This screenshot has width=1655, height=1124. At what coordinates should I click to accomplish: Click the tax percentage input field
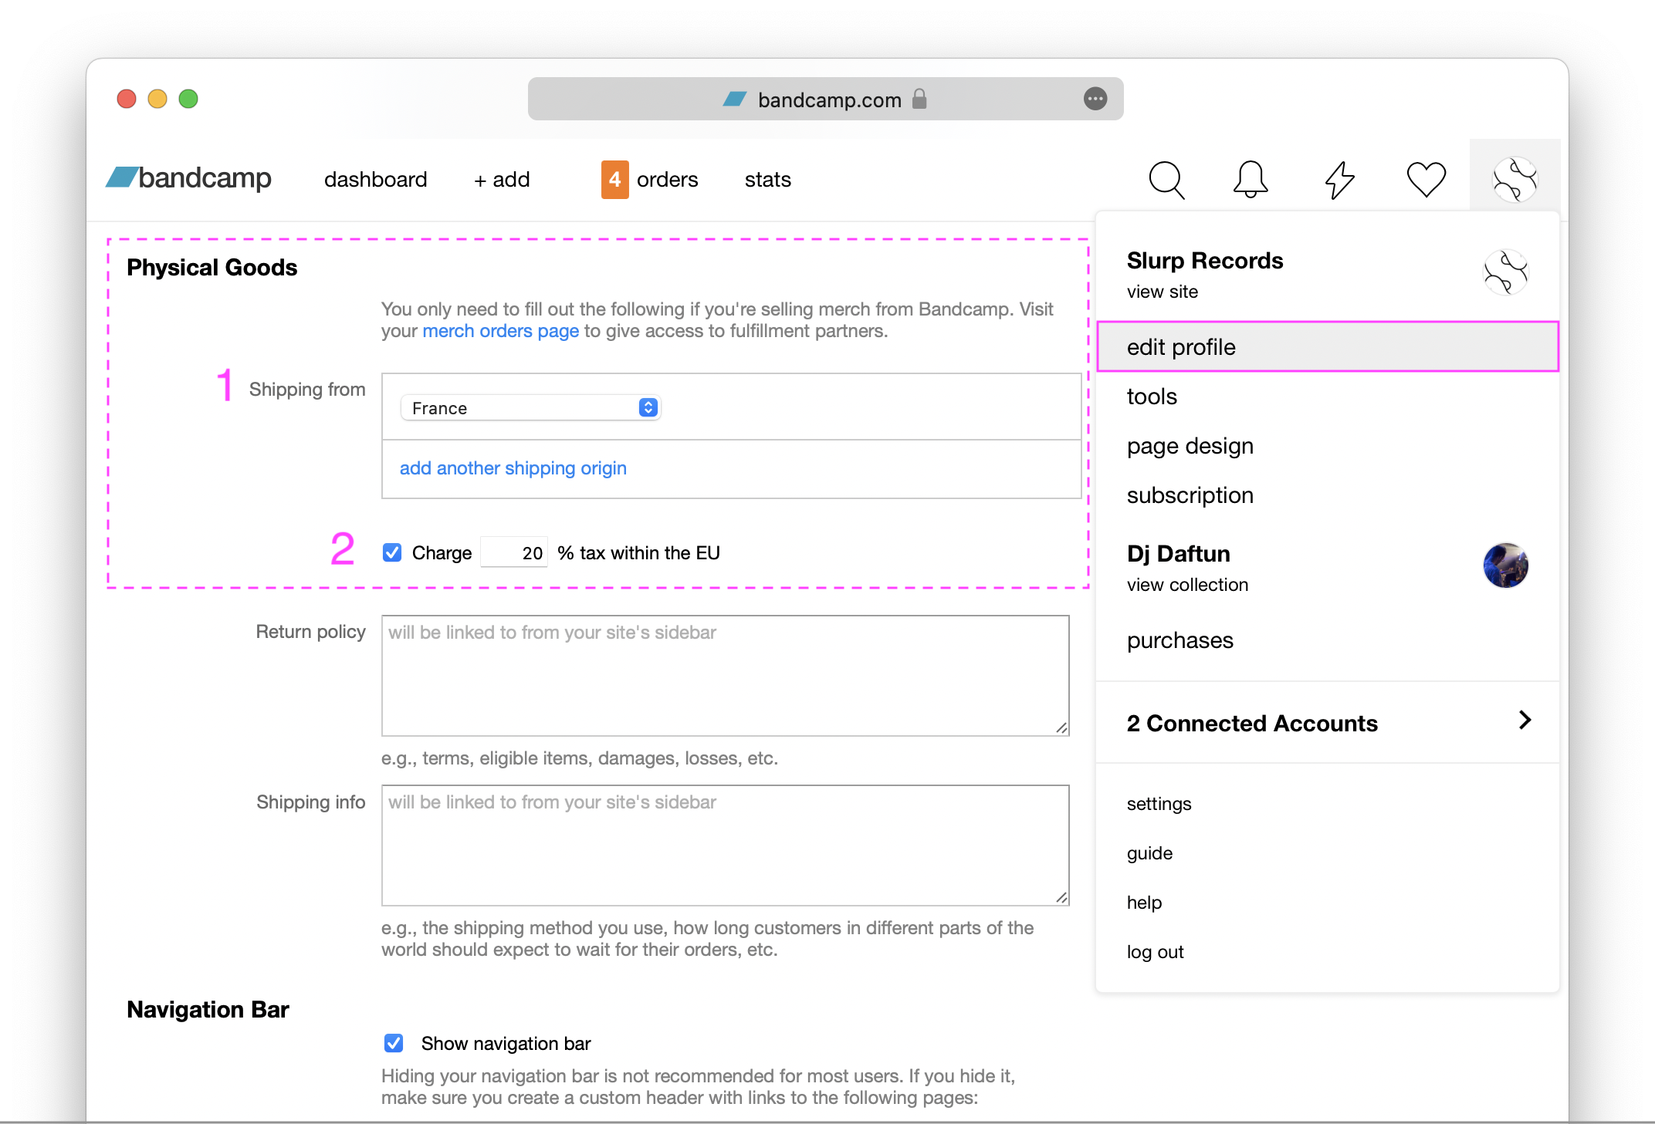[x=514, y=552]
